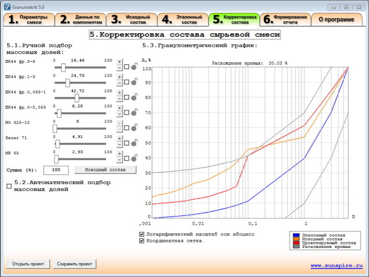Click lock icon for ШК44 фр.3-6 row
Viewport: 369px width, 277px height.
tap(134, 66)
